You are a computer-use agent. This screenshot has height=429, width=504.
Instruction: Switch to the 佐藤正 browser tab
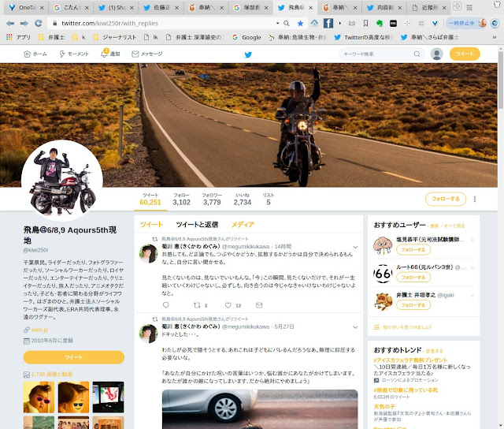pos(161,7)
